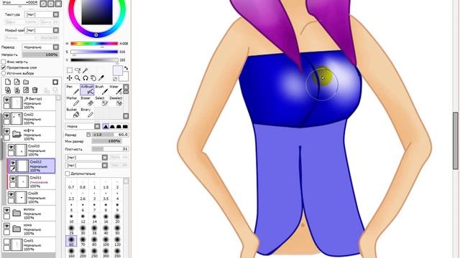Select the Pen tool
Screen dimensions: 460x258
[72, 90]
